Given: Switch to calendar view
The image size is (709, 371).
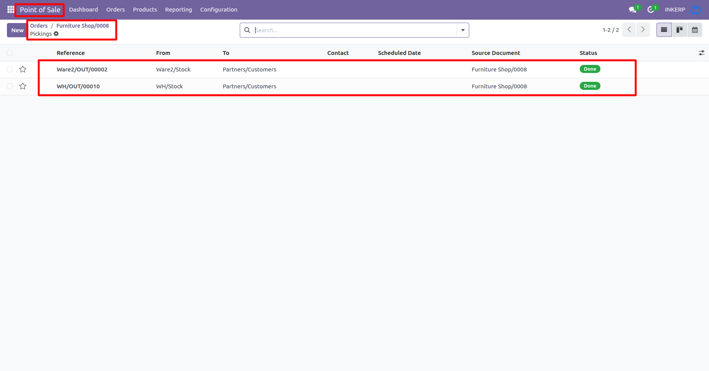Looking at the screenshot, I should [x=694, y=30].
